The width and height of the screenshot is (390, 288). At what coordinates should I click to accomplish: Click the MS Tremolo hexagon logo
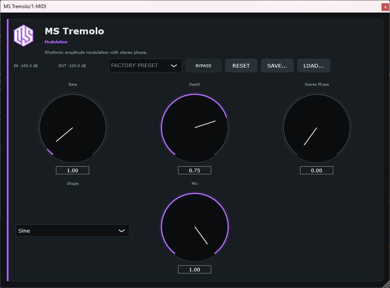click(24, 36)
